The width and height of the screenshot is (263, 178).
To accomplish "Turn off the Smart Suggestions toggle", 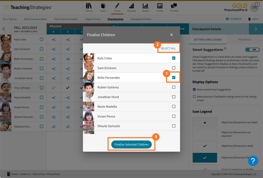I will 252,50.
